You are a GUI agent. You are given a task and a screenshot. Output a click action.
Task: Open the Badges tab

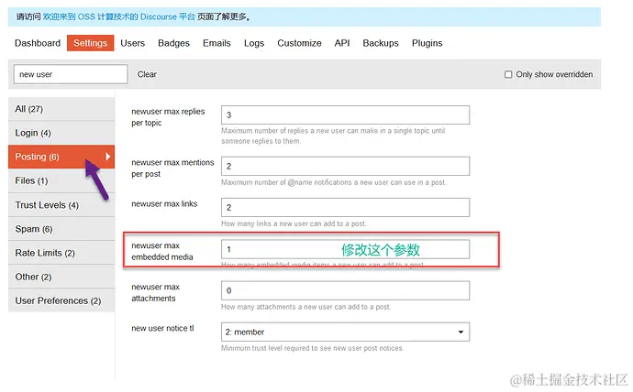tap(173, 43)
